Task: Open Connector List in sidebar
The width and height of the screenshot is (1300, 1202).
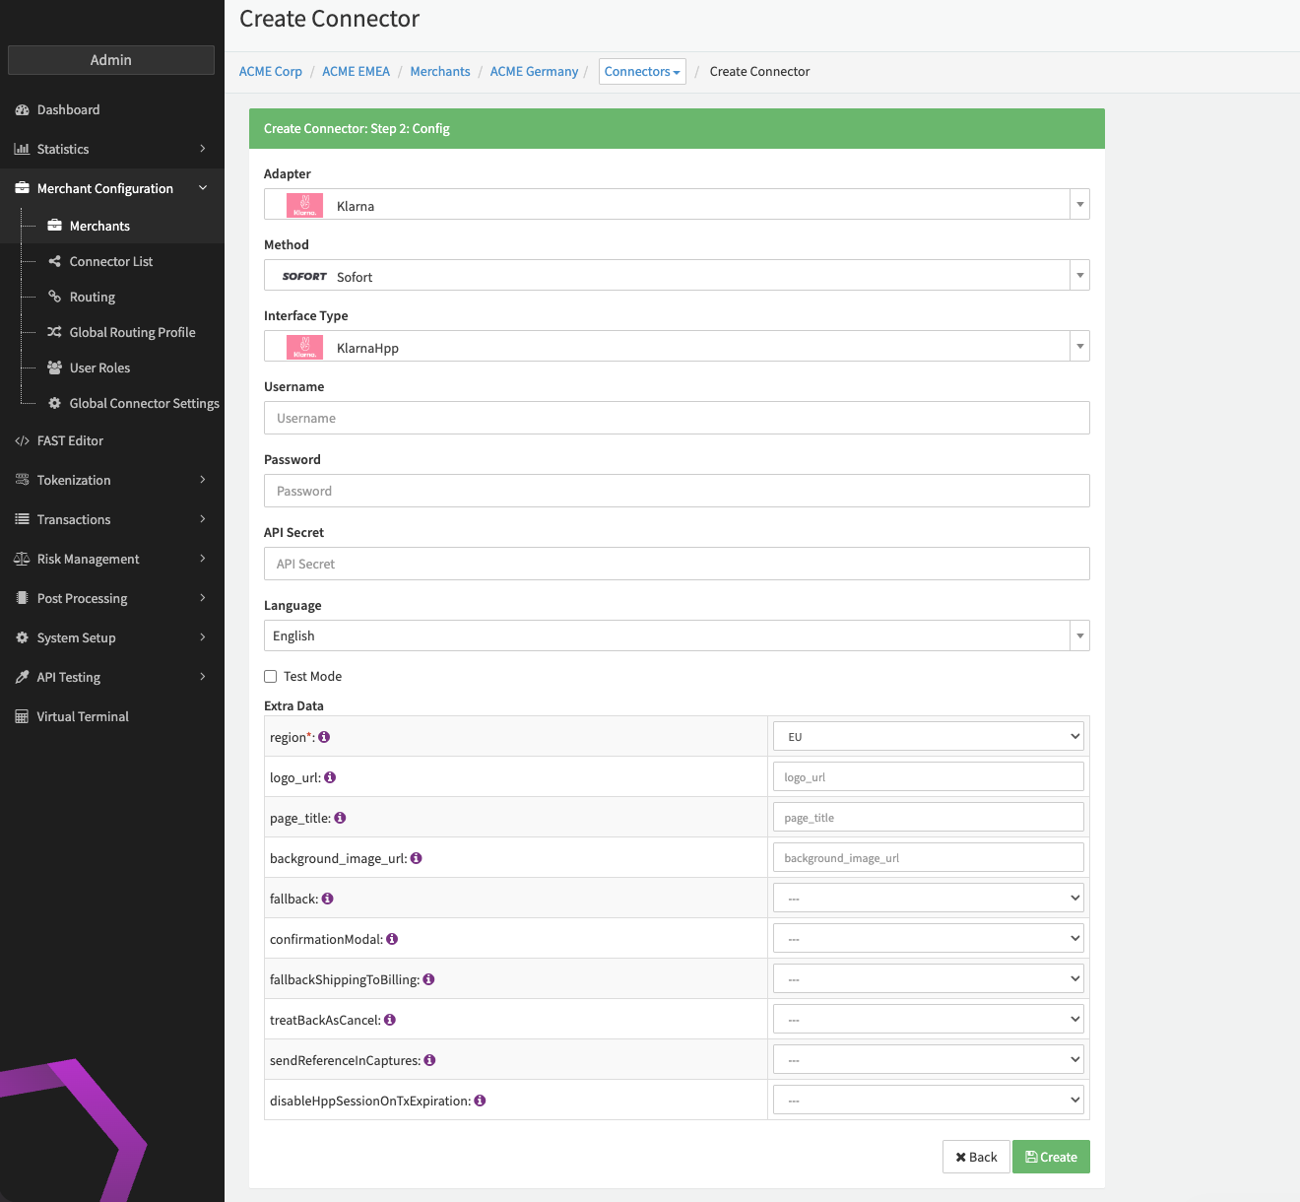Action: [x=111, y=261]
